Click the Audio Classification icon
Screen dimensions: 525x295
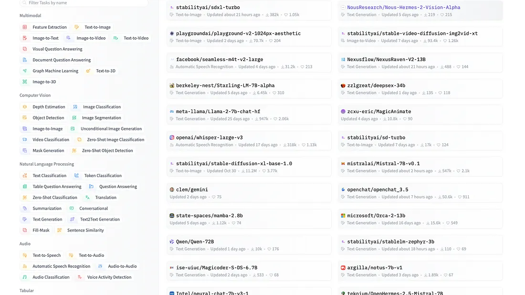(x=25, y=277)
